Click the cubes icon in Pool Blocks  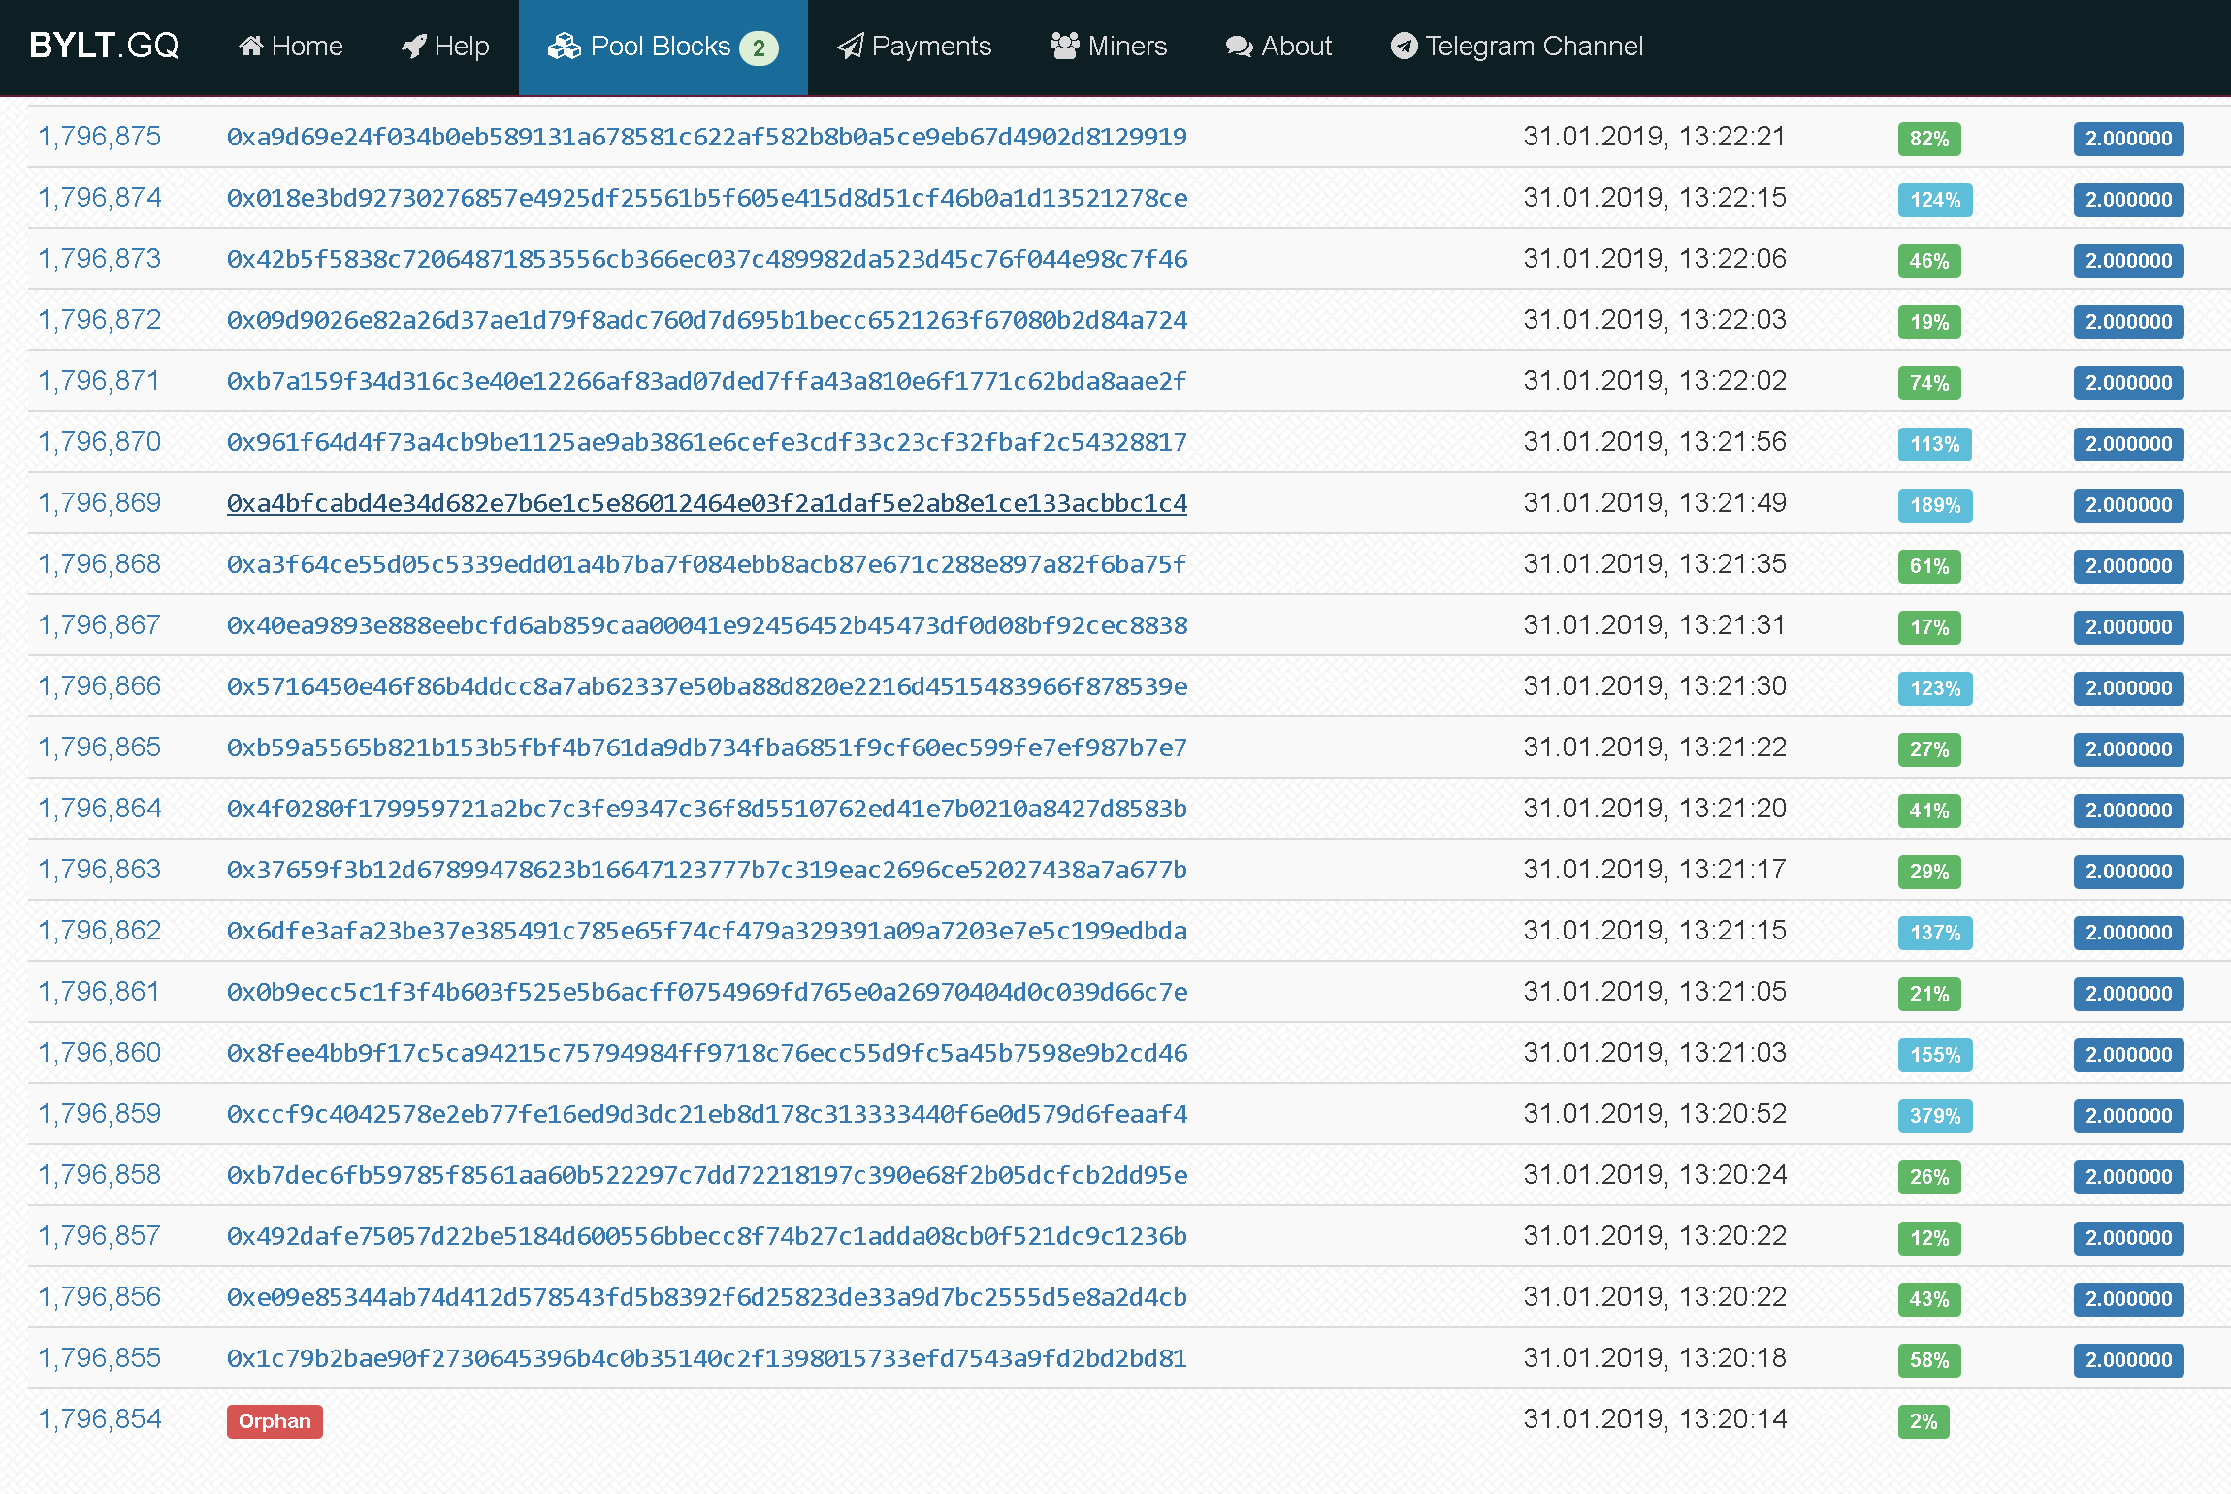(565, 46)
